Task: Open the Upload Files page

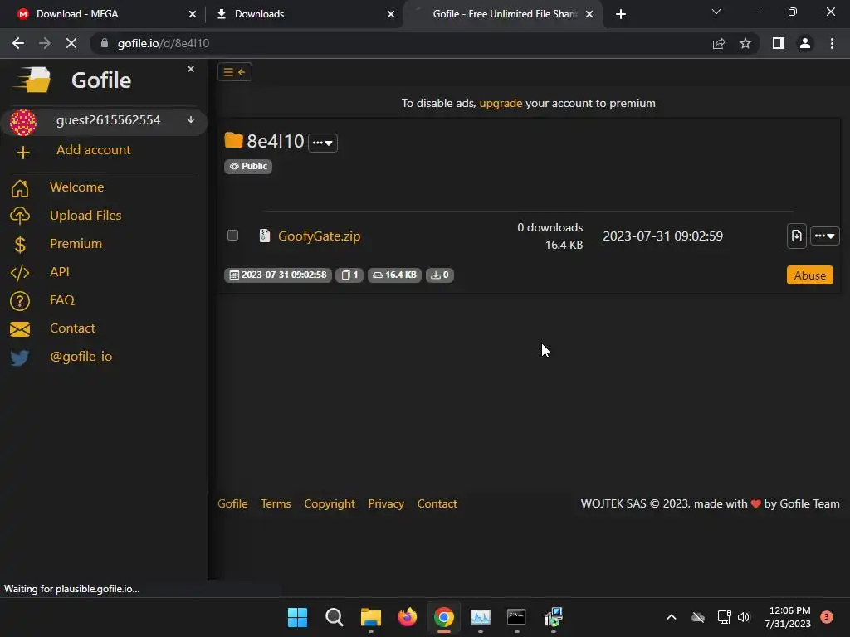Action: (x=85, y=215)
